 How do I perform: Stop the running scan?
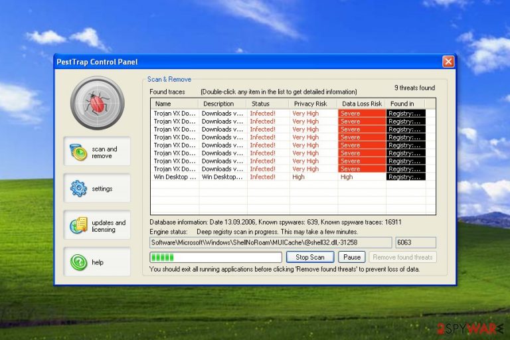click(x=310, y=257)
